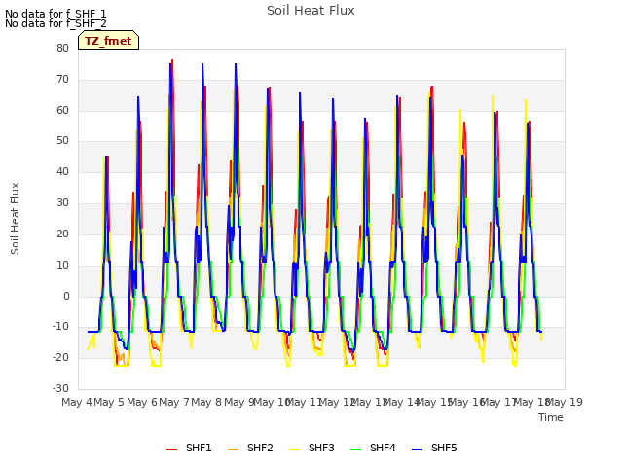This screenshot has height=467, width=623.
Task: Select the SHF4 legend label
Action: point(383,448)
